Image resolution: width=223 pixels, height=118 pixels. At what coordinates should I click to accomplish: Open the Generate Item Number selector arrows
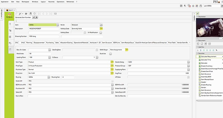pos(34,17)
